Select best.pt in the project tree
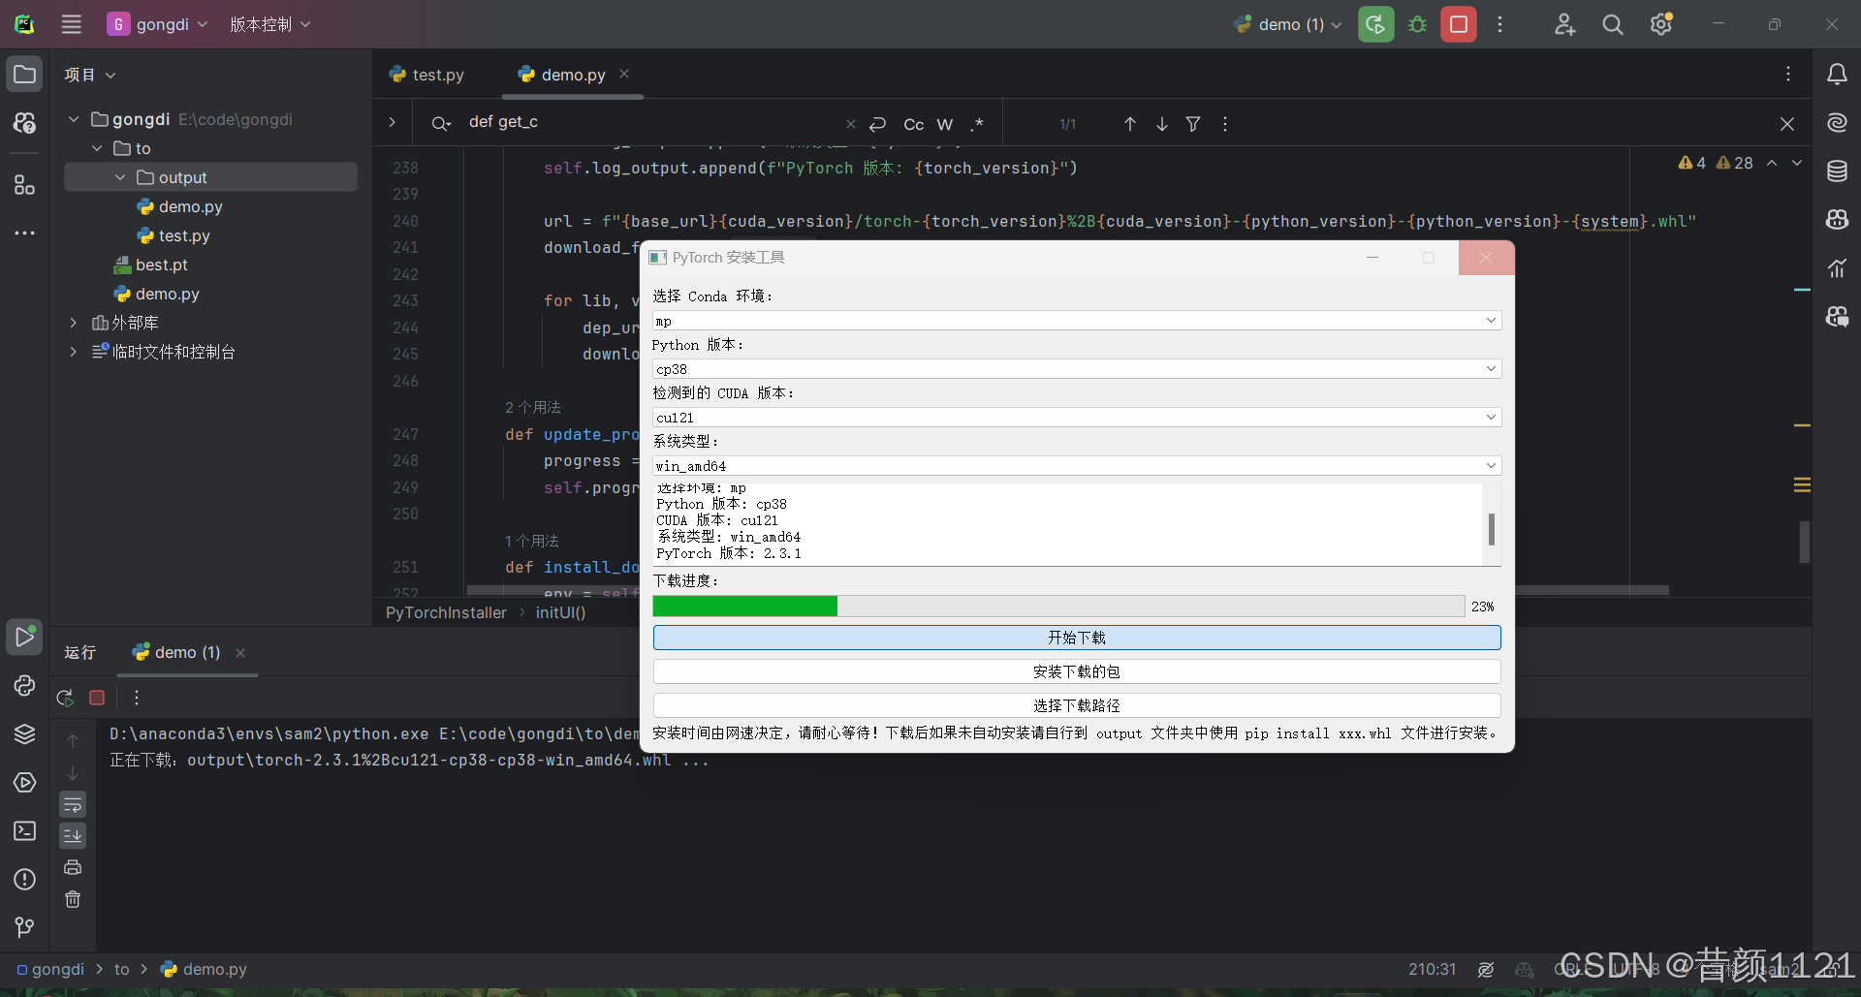Viewport: 1861px width, 997px height. pos(151,265)
